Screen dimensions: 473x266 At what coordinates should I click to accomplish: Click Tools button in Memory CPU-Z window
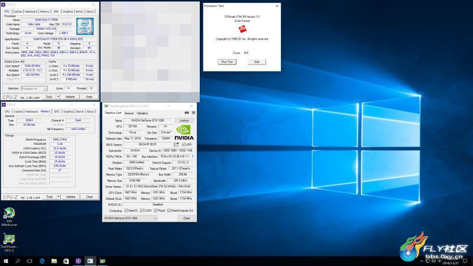(x=50, y=197)
